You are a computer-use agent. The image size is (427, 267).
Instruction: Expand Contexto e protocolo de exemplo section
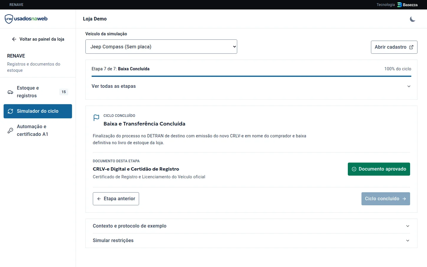251,226
